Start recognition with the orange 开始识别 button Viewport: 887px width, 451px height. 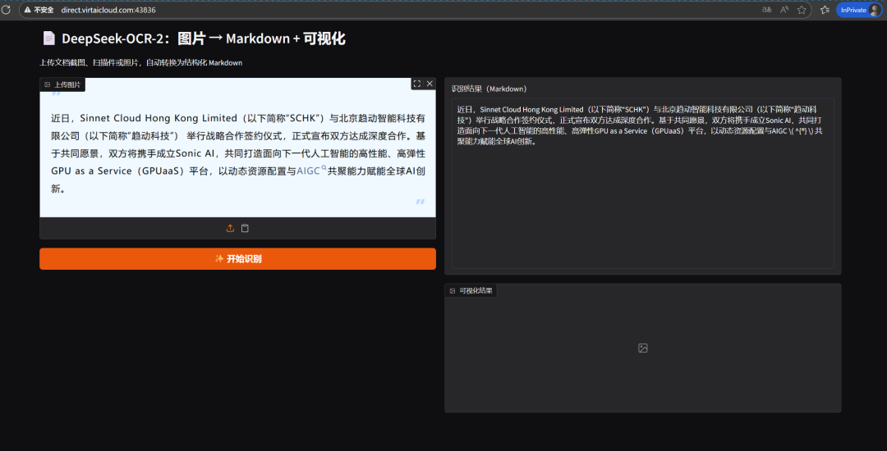[x=237, y=258]
